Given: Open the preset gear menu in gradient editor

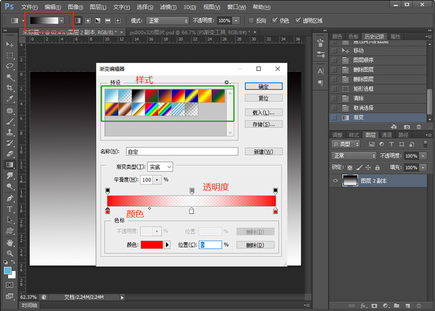Looking at the screenshot, I should [x=227, y=83].
